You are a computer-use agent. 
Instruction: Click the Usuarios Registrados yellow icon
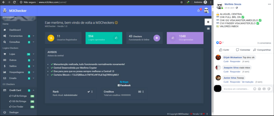coord(51,38)
